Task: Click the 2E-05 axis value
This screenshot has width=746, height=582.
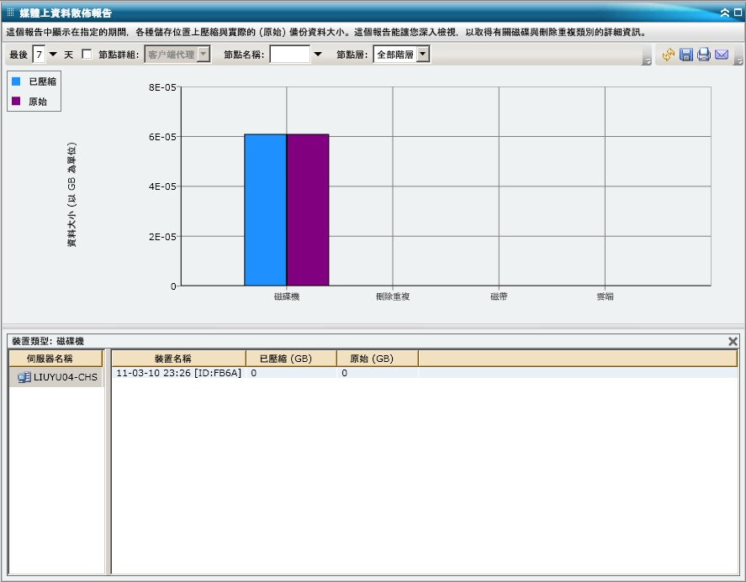Action: [x=162, y=236]
